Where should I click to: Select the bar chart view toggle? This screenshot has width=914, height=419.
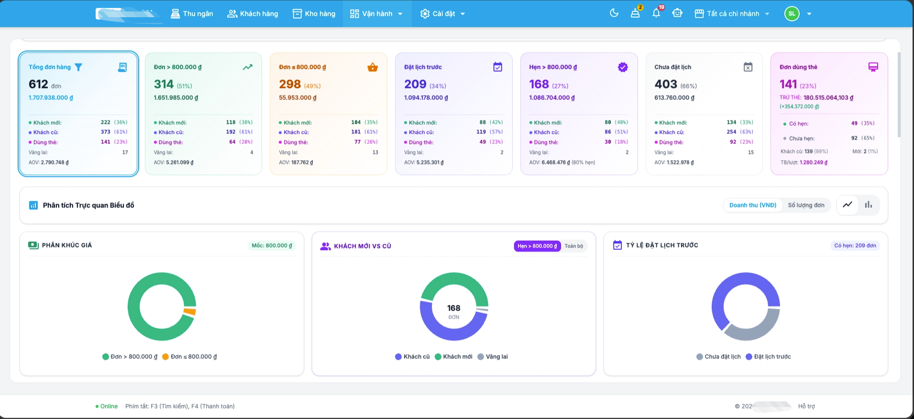(869, 205)
